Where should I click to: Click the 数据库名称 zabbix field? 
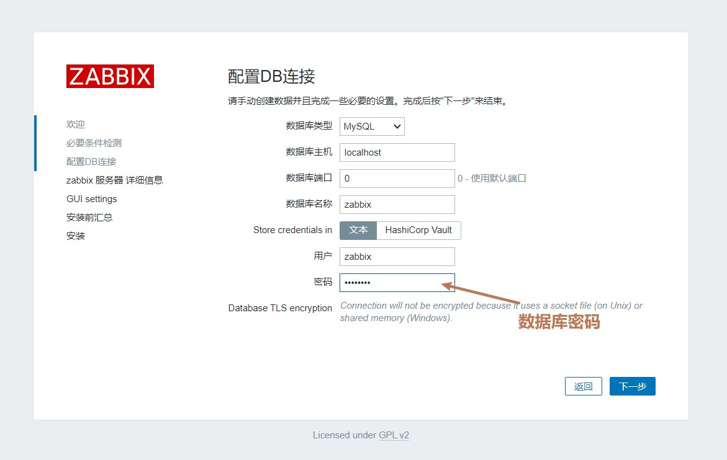[x=397, y=205]
